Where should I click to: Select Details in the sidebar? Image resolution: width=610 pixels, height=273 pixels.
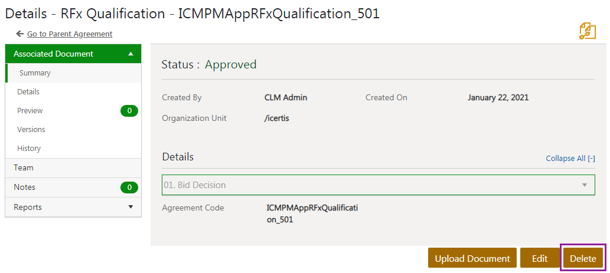pos(28,92)
